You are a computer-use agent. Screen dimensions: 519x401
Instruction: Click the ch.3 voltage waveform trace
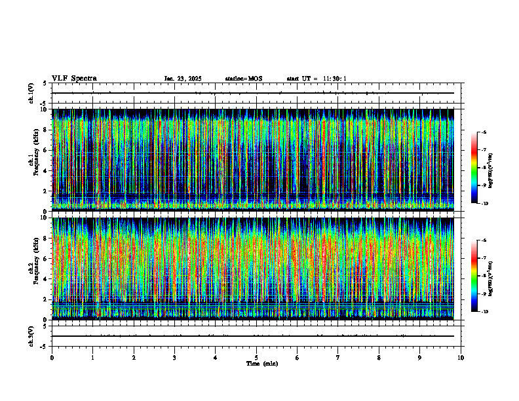point(253,336)
